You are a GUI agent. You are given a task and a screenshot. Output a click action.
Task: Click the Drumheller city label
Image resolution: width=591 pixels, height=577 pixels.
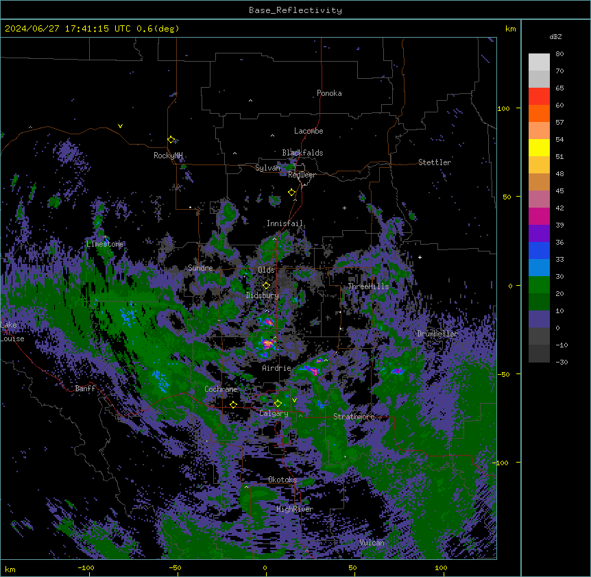(x=437, y=334)
